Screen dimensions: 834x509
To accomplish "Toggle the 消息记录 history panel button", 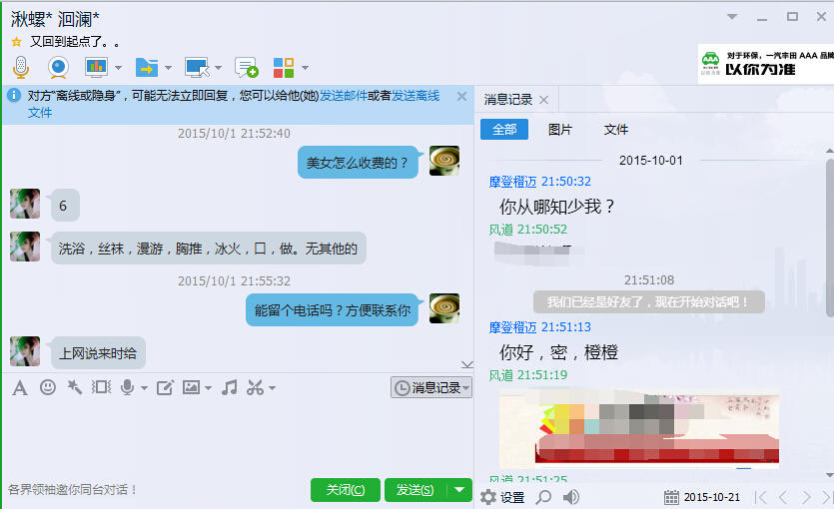I will point(430,387).
